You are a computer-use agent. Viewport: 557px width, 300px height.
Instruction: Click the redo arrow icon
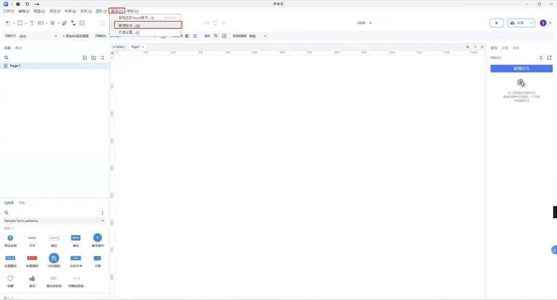point(37,4)
